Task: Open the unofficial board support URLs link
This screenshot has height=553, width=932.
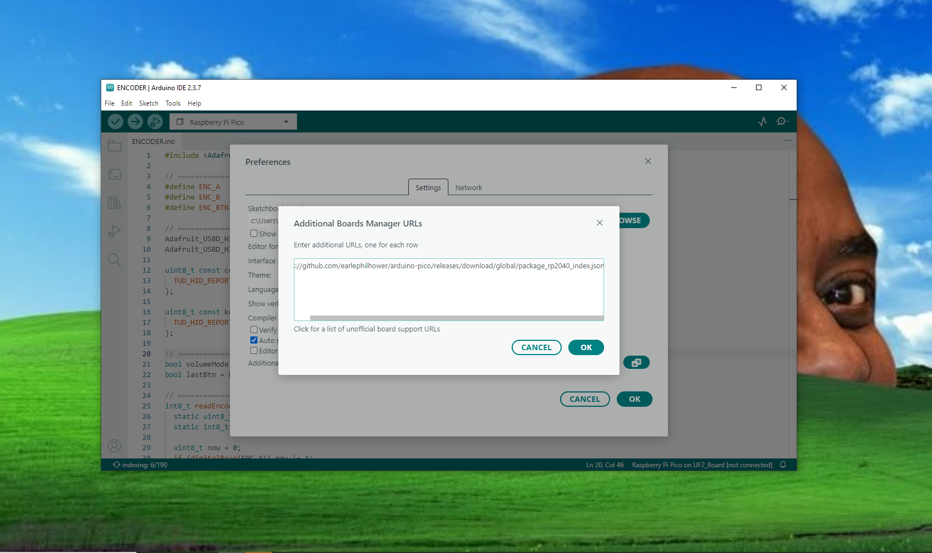Action: 367,329
